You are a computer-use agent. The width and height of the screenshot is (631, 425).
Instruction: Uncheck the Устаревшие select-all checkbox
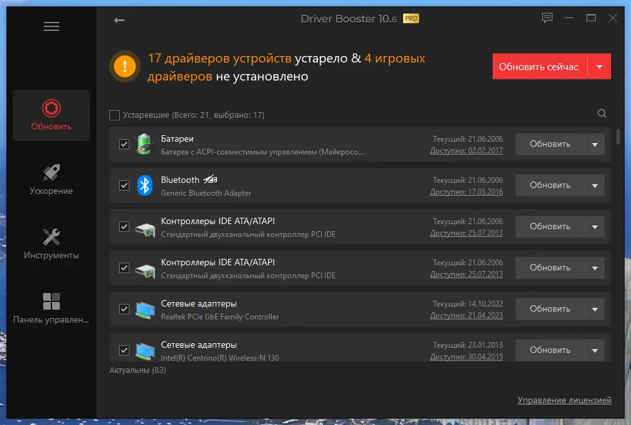tap(115, 114)
